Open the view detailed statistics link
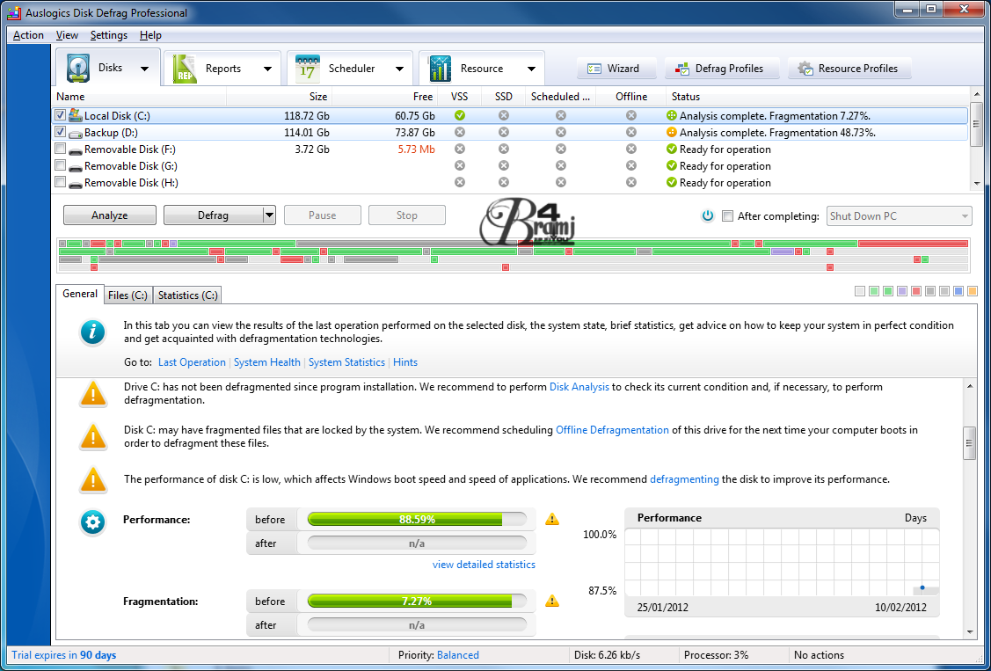 pos(483,564)
